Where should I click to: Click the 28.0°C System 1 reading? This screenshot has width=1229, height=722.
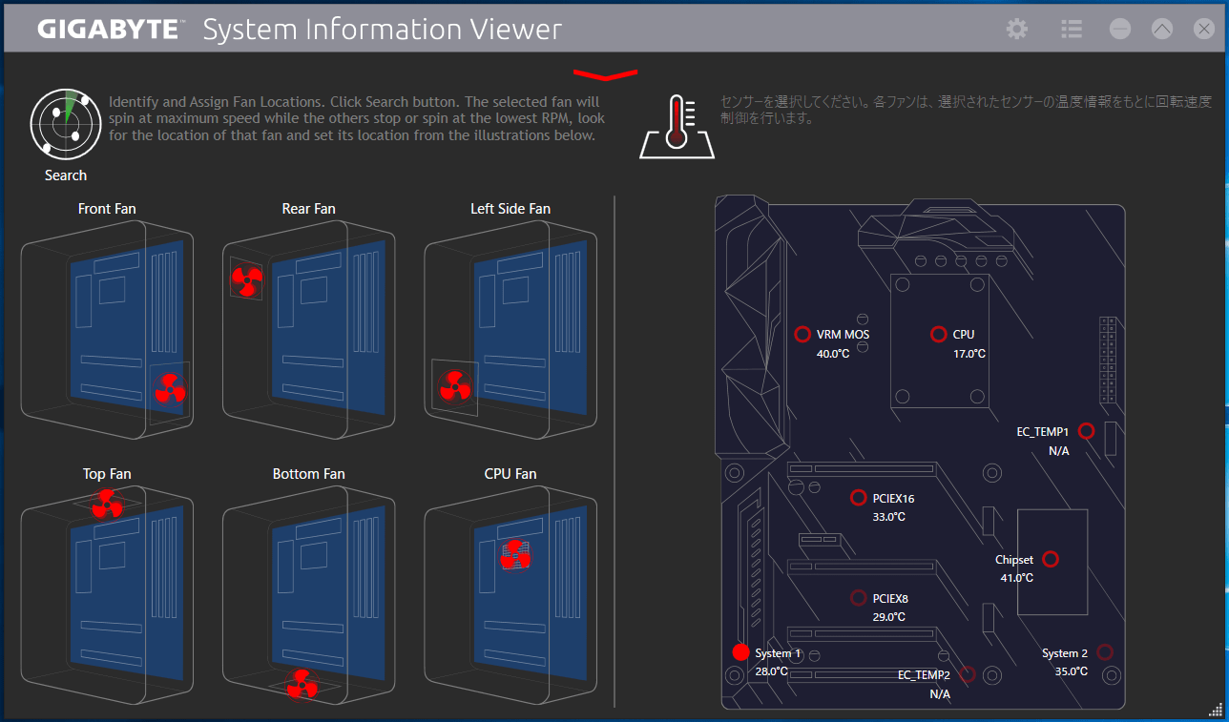772,671
